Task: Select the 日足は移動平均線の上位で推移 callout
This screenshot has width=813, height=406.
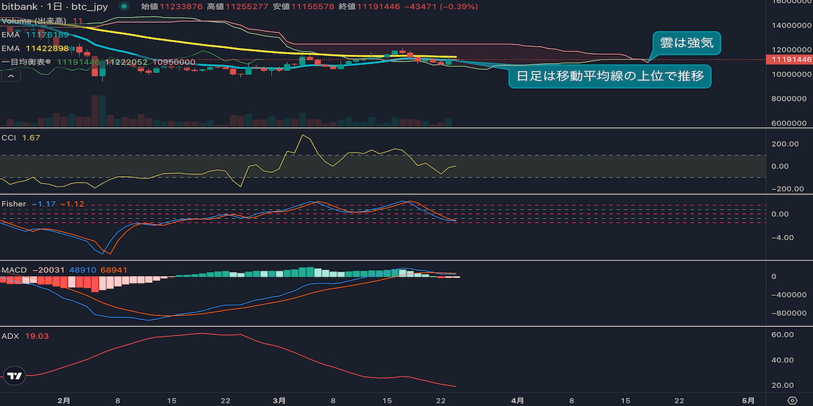Action: click(x=608, y=77)
